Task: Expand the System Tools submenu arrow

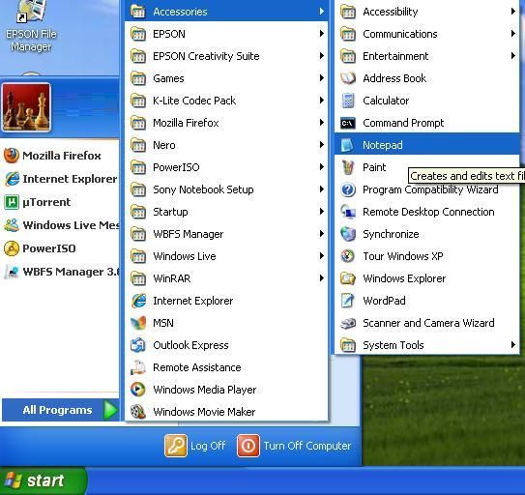Action: tap(513, 345)
